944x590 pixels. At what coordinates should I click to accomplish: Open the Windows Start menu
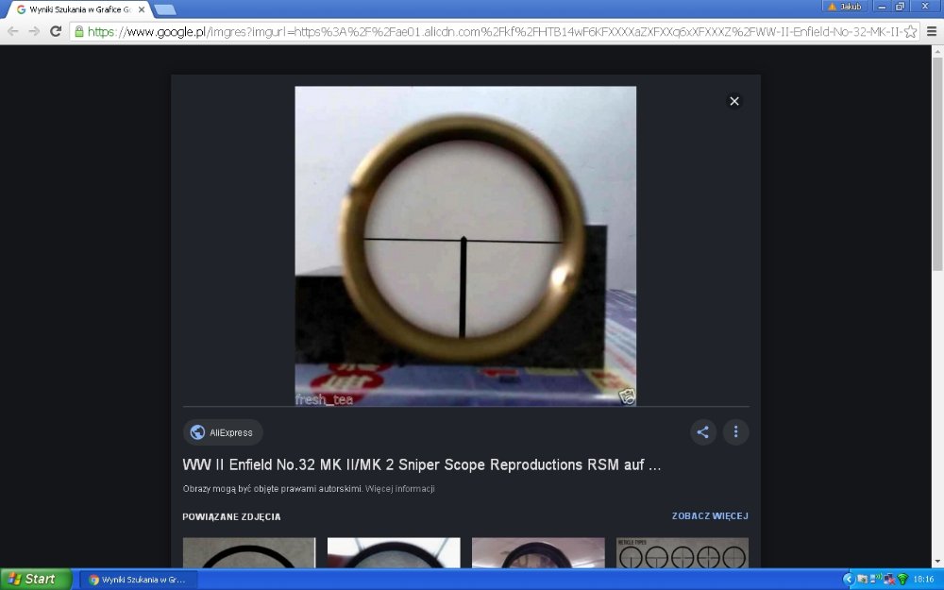point(36,580)
